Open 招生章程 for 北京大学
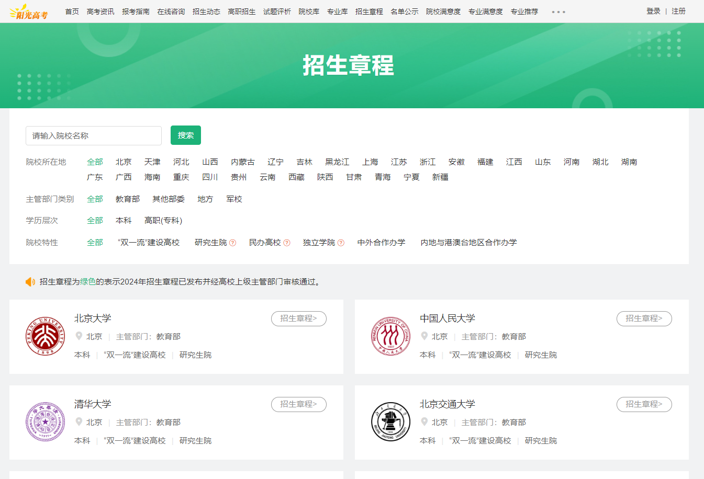This screenshot has height=479, width=704. (x=298, y=318)
